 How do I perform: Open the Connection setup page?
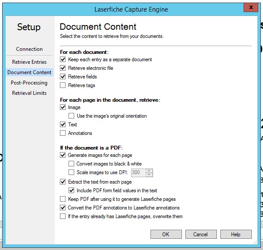[x=29, y=49]
